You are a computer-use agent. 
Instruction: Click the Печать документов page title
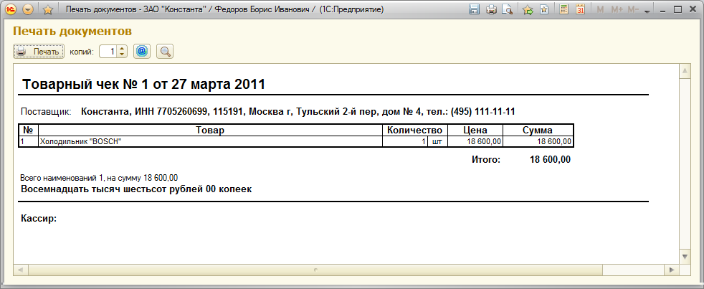coord(72,31)
